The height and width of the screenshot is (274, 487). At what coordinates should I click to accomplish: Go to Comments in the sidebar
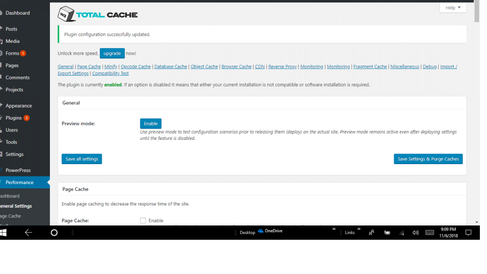18,78
